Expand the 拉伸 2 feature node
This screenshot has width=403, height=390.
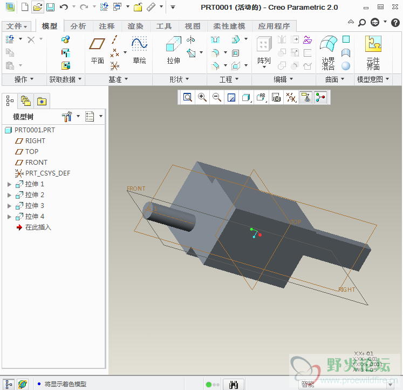pyautogui.click(x=9, y=195)
